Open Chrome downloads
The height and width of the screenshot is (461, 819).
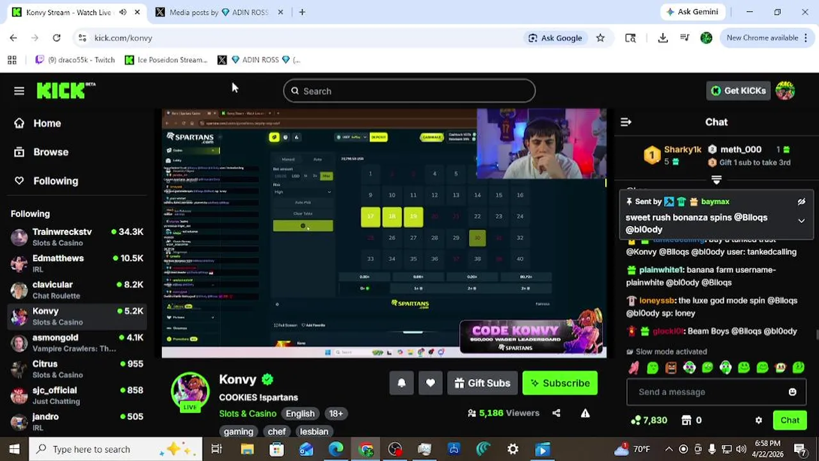point(663,38)
